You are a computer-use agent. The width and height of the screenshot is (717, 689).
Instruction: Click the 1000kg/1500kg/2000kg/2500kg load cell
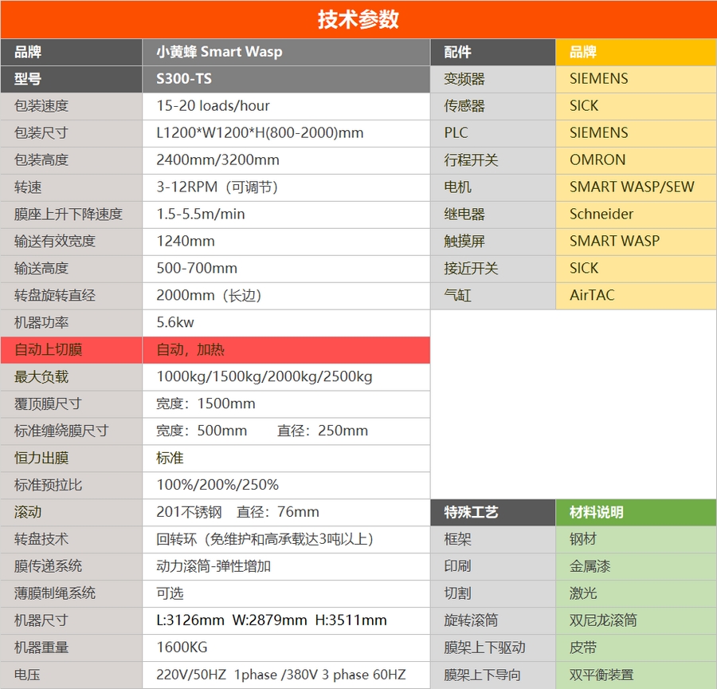(286, 376)
